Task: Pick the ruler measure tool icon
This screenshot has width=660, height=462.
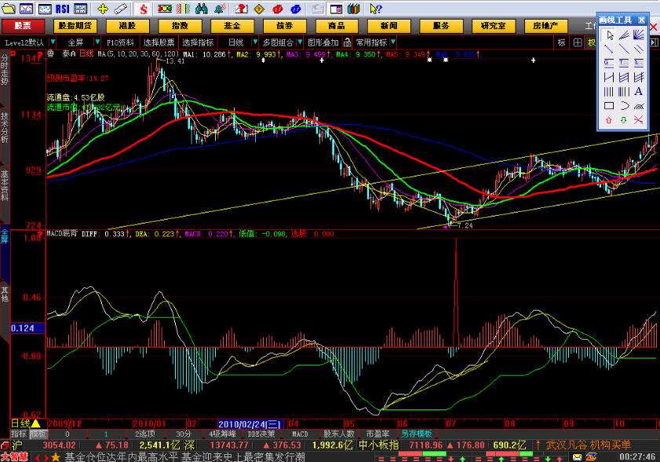Action: point(121,8)
